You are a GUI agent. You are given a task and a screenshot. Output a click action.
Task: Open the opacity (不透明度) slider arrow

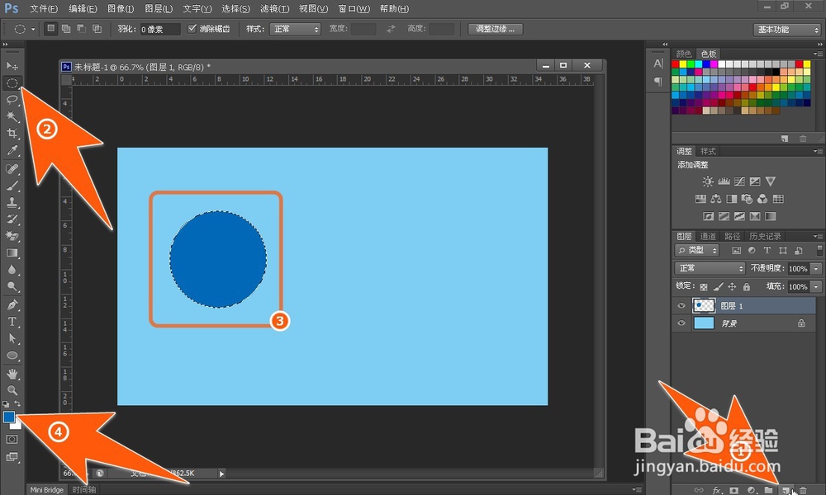pos(816,268)
